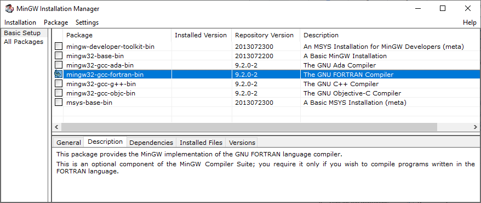481x203 pixels.
Task: Click 'A Basic MinGW Installation' description
Action: coord(345,56)
